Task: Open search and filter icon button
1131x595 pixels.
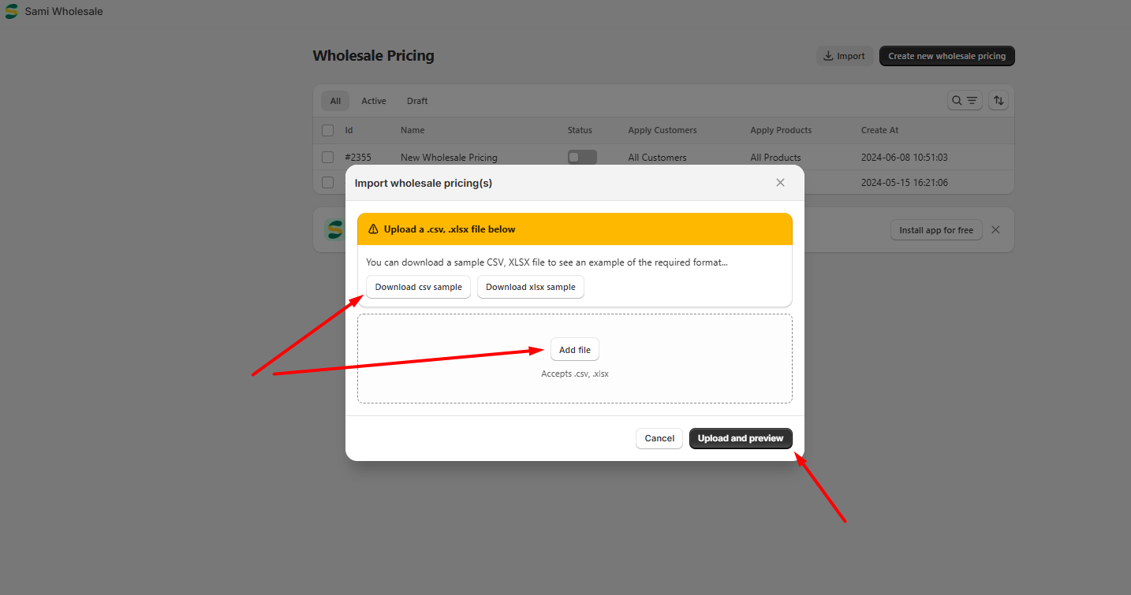Action: click(x=964, y=101)
